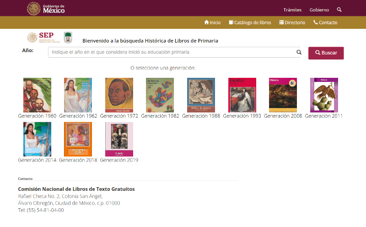
Task: Open the Contacto page
Action: coord(325,22)
